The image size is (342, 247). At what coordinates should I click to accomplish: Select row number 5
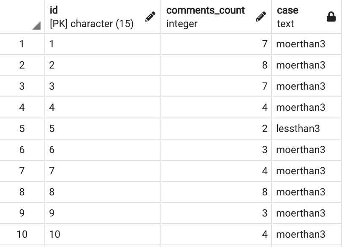point(22,129)
